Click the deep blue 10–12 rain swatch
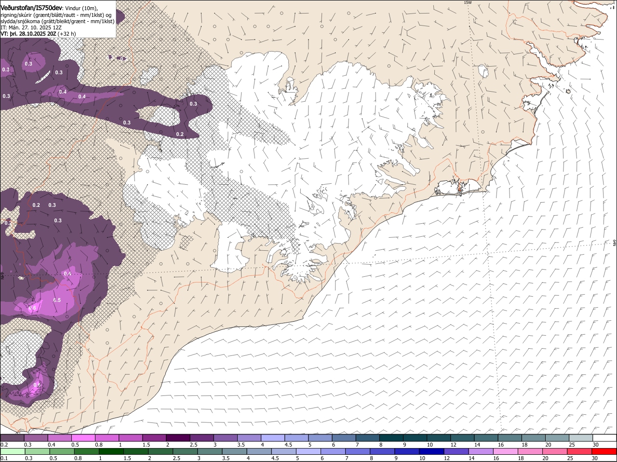 click(x=432, y=451)
